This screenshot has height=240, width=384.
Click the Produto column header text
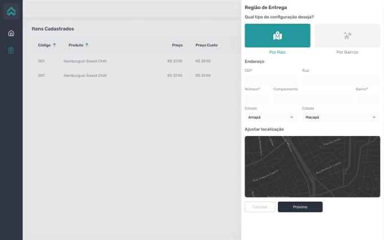[76, 45]
